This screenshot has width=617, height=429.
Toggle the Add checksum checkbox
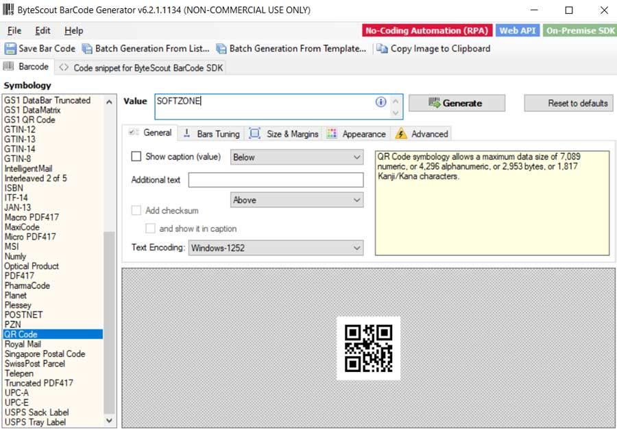tap(136, 210)
